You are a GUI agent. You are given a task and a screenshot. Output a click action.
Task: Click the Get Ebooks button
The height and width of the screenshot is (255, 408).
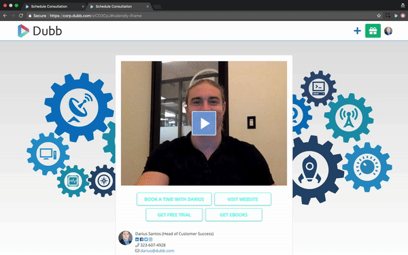[x=234, y=215]
